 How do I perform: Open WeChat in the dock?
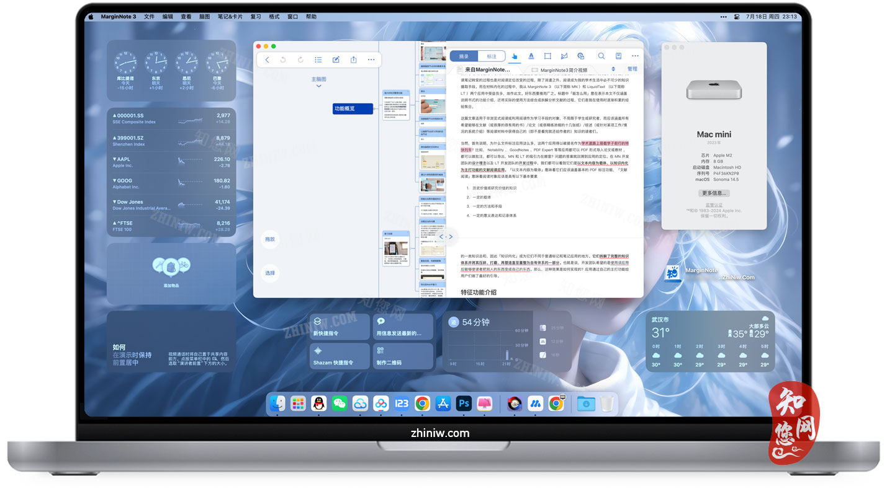point(339,404)
